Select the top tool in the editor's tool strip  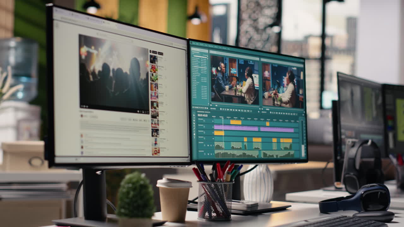point(194,116)
